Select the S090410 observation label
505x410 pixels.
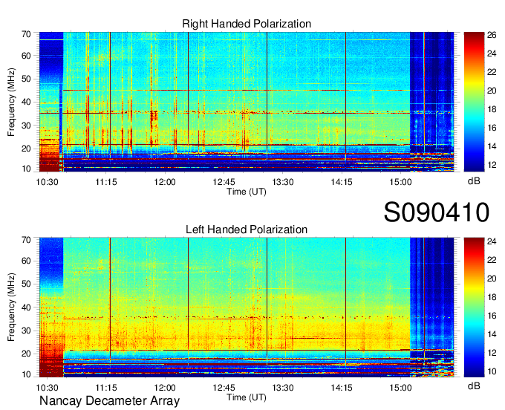(437, 212)
